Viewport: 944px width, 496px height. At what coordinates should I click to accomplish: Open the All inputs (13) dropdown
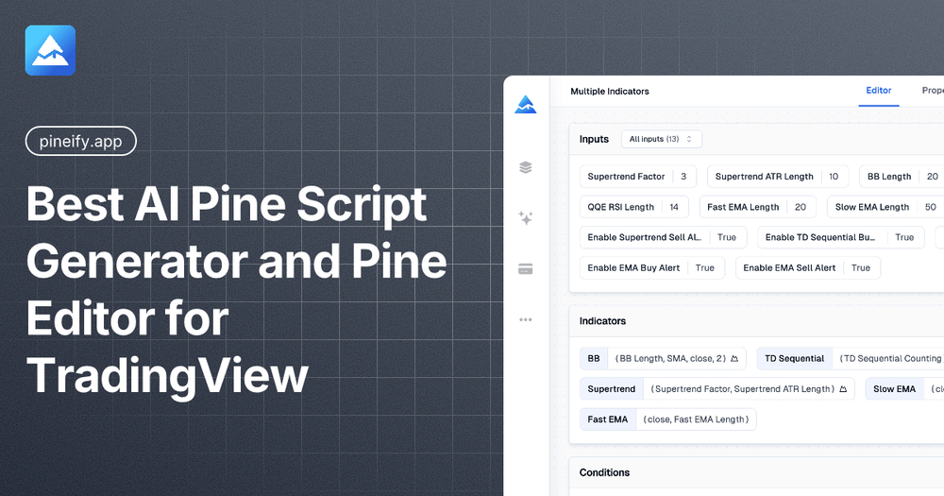pyautogui.click(x=662, y=139)
